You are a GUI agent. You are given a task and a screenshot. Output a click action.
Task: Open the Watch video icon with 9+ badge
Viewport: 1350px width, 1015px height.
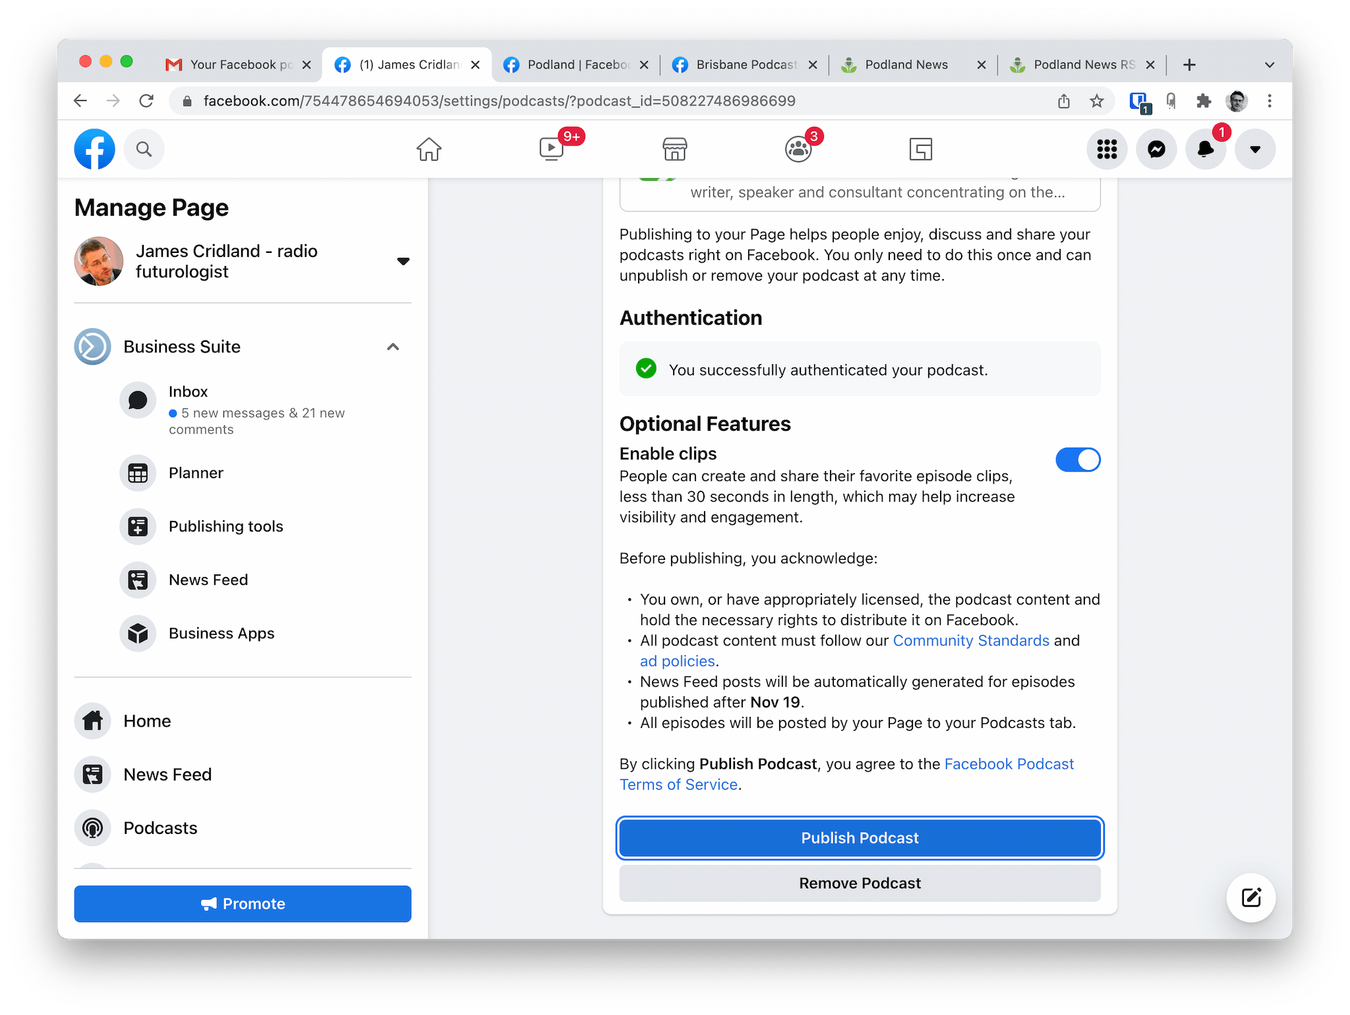[x=552, y=149]
